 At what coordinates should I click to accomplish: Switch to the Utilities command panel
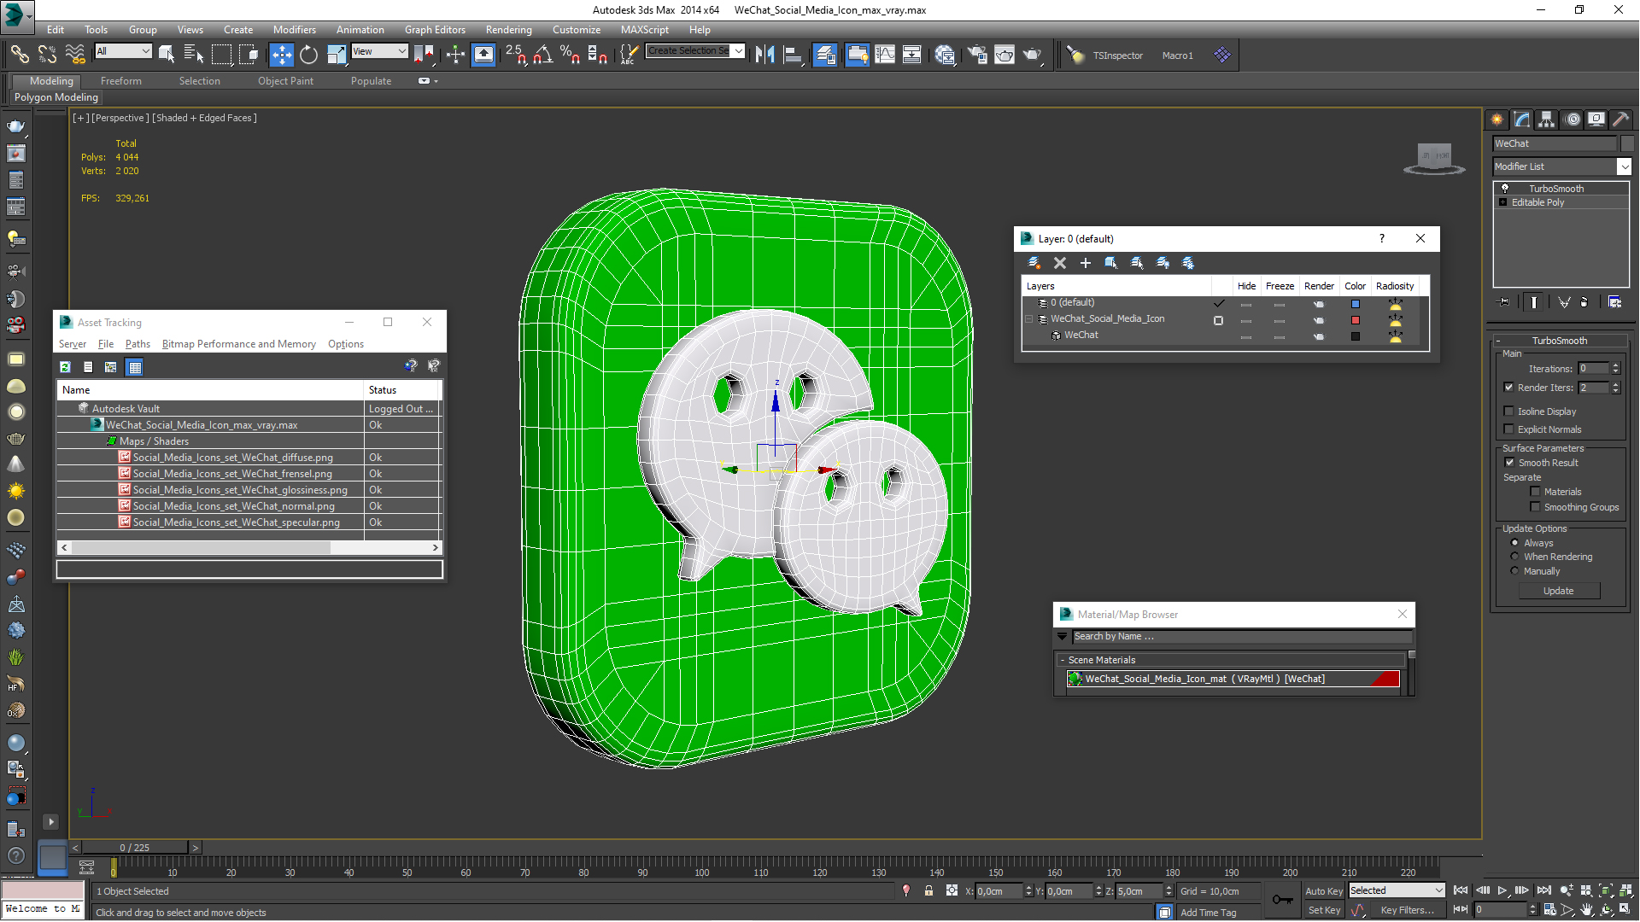(1620, 120)
